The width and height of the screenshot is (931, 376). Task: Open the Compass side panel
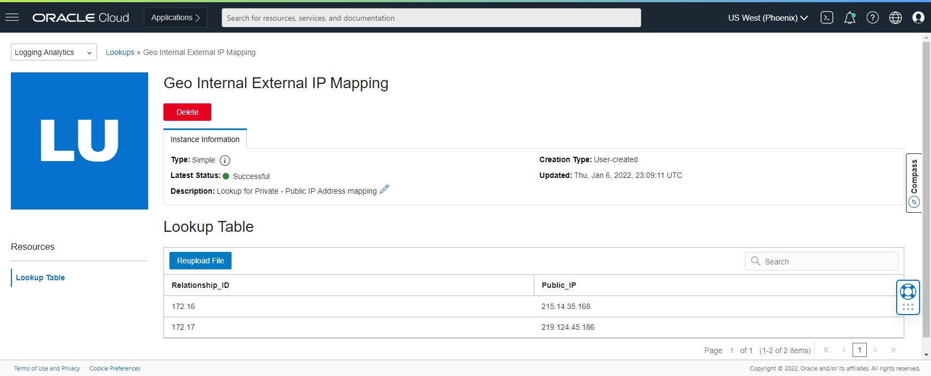point(914,183)
